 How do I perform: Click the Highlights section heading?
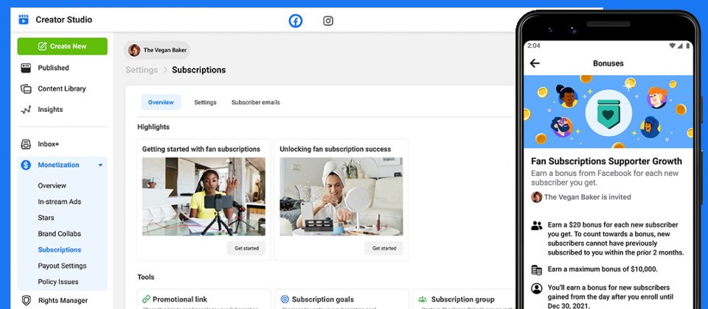tap(153, 127)
